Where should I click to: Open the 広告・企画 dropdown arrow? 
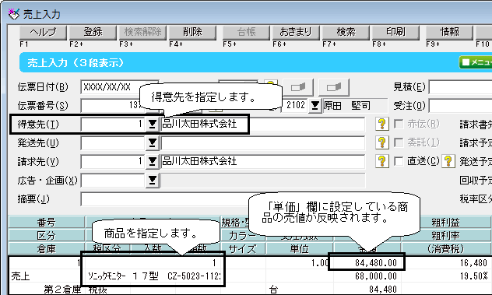tap(152, 180)
